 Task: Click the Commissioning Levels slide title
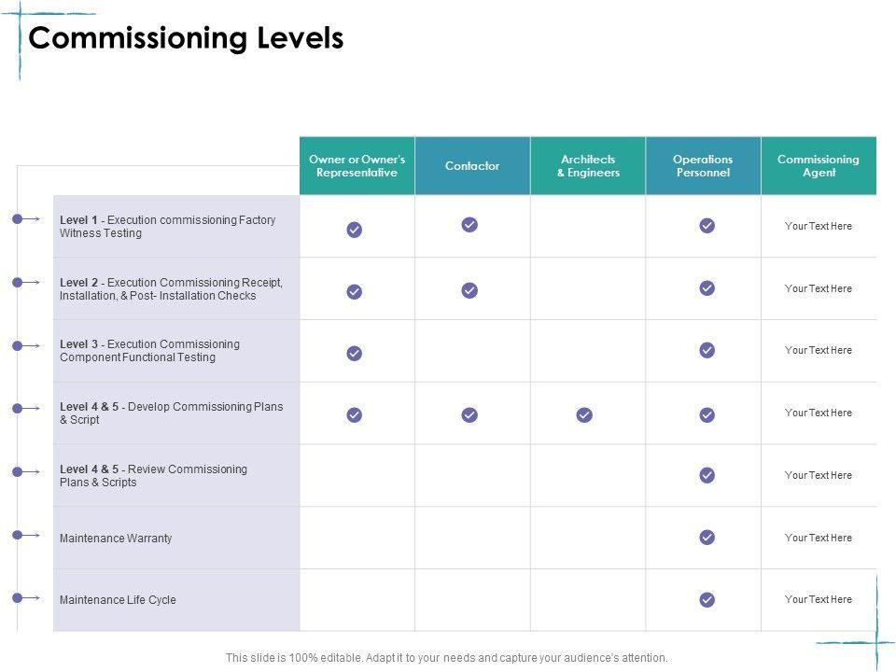(x=187, y=39)
